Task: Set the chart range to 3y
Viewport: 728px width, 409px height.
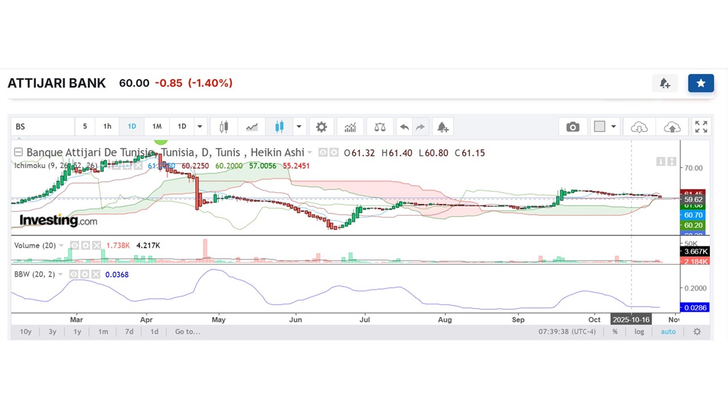Action: (x=52, y=332)
